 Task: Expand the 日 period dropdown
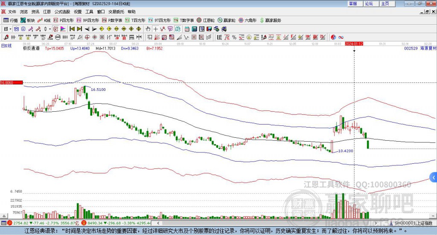click(10, 29)
